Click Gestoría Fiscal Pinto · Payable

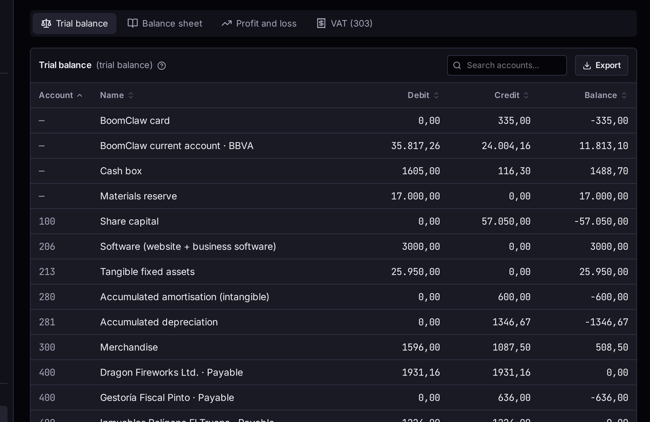coord(167,398)
